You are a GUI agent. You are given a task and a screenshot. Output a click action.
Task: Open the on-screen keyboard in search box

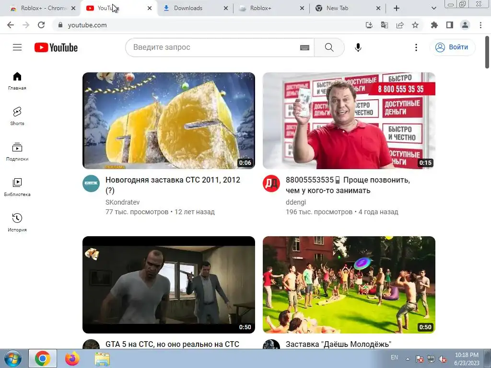[x=304, y=47]
